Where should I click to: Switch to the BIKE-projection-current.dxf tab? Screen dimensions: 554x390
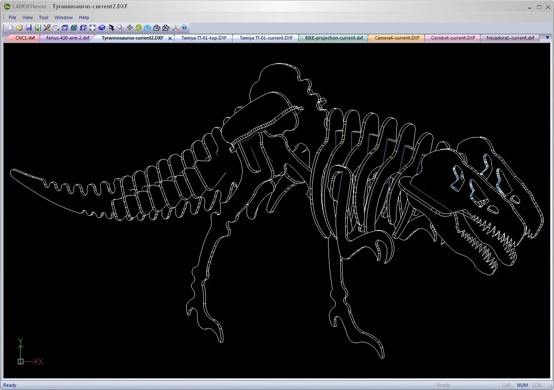pos(334,38)
